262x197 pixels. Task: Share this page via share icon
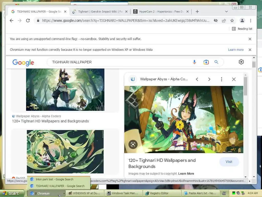coord(224,21)
